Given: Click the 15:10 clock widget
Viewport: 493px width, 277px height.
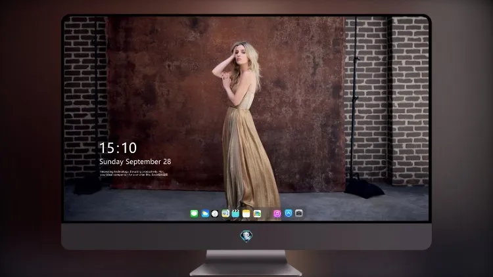Looking at the screenshot, I should tap(118, 148).
